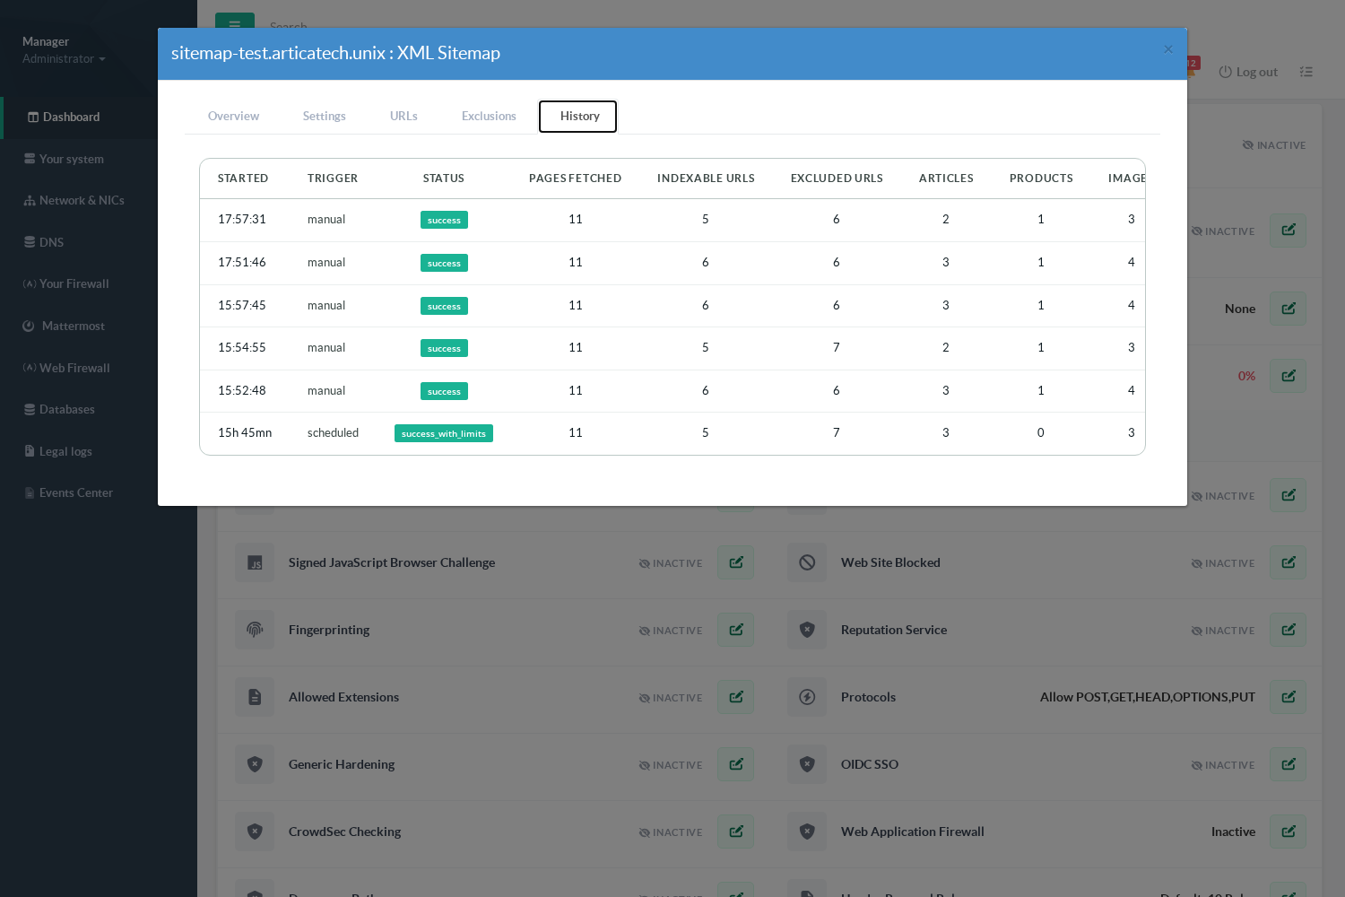This screenshot has width=1345, height=897.
Task: Edit the Web Application Firewall setting
Action: pos(1289,832)
